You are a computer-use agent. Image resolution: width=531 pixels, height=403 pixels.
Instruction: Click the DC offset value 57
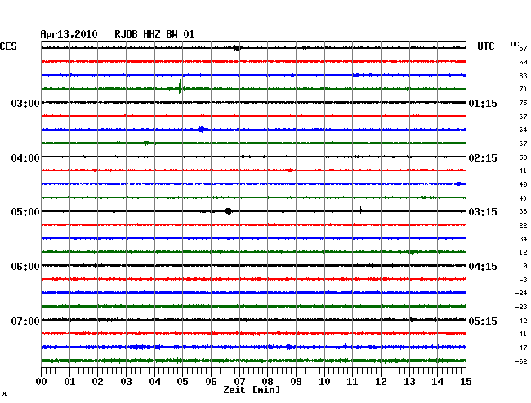(523, 48)
